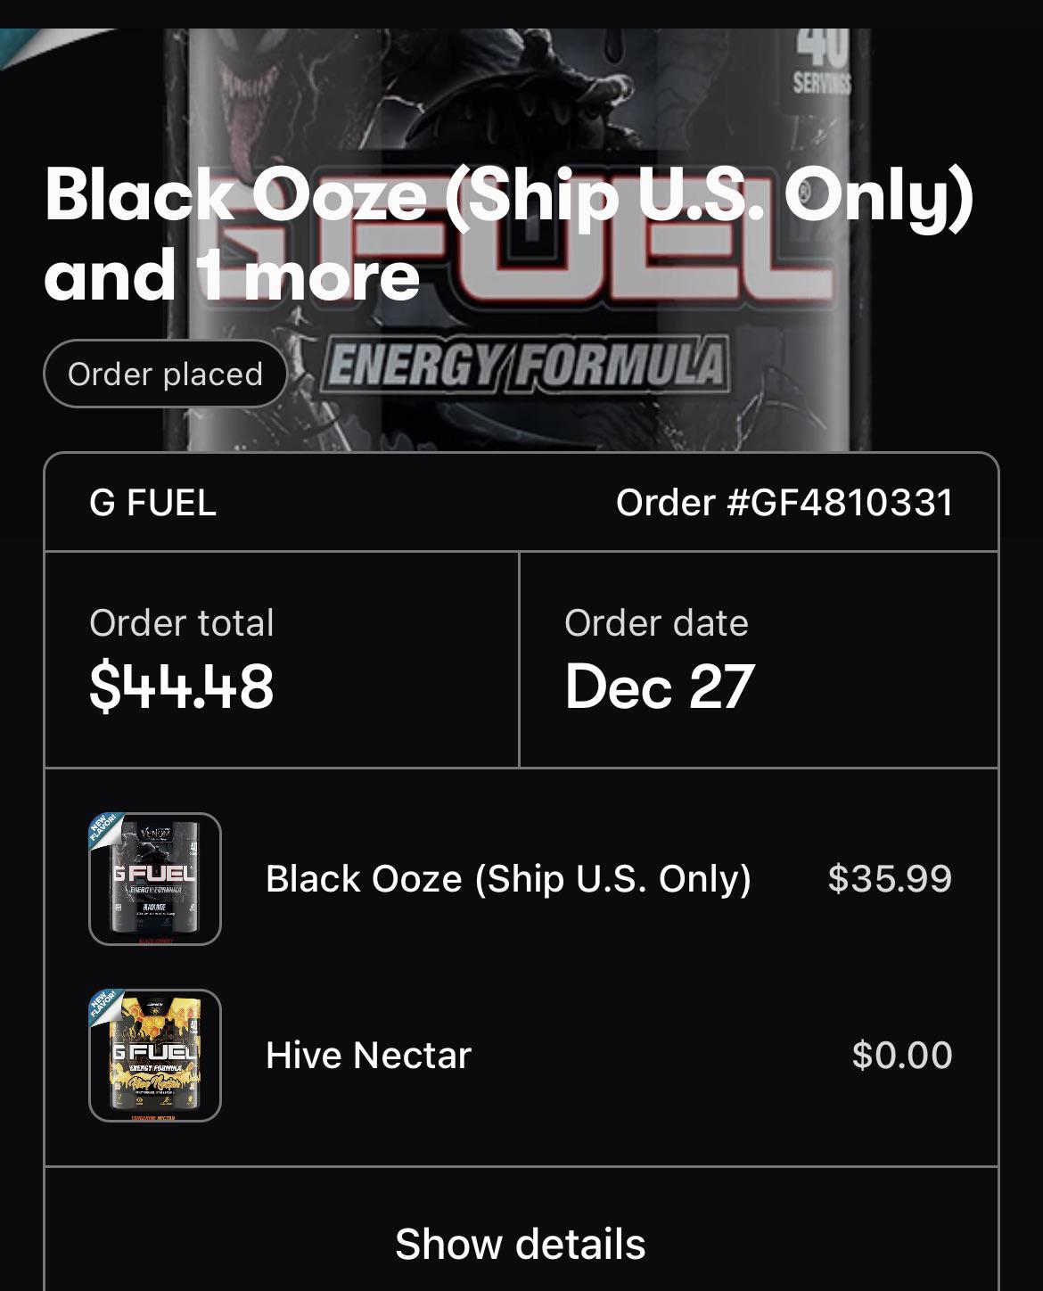
Task: View the Hive Nectar price $0.00
Action: click(x=903, y=1054)
